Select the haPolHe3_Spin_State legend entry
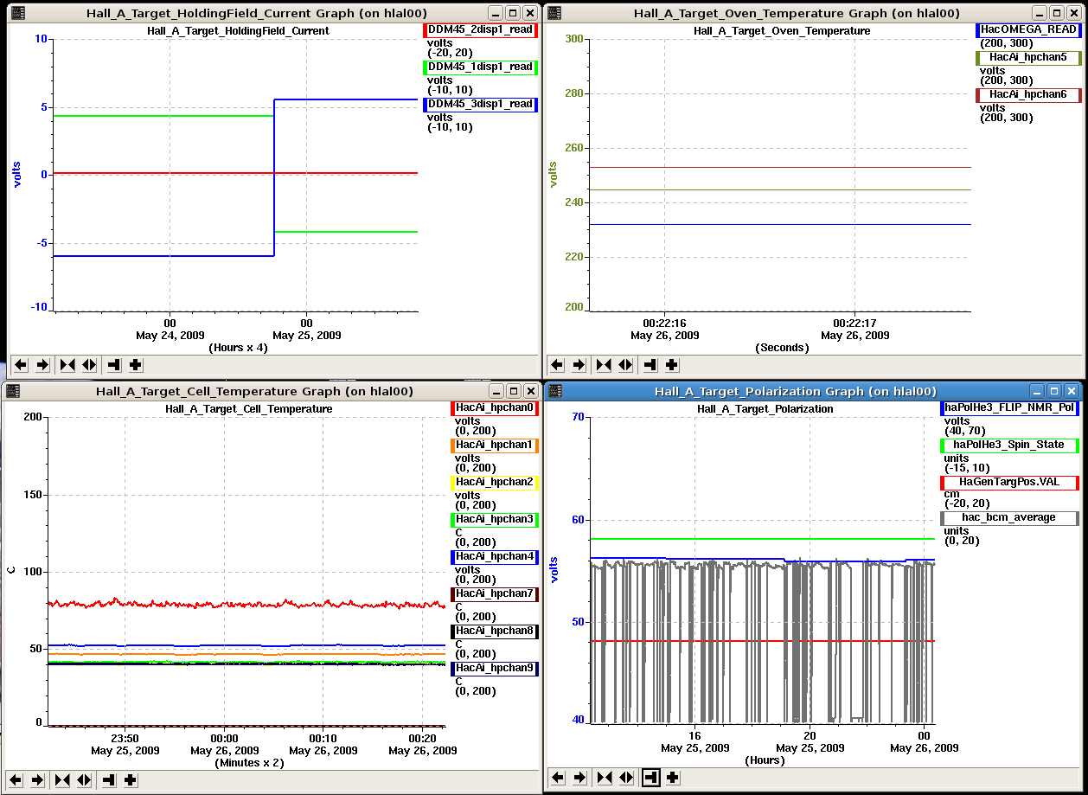The image size is (1088, 795). pos(1009,446)
